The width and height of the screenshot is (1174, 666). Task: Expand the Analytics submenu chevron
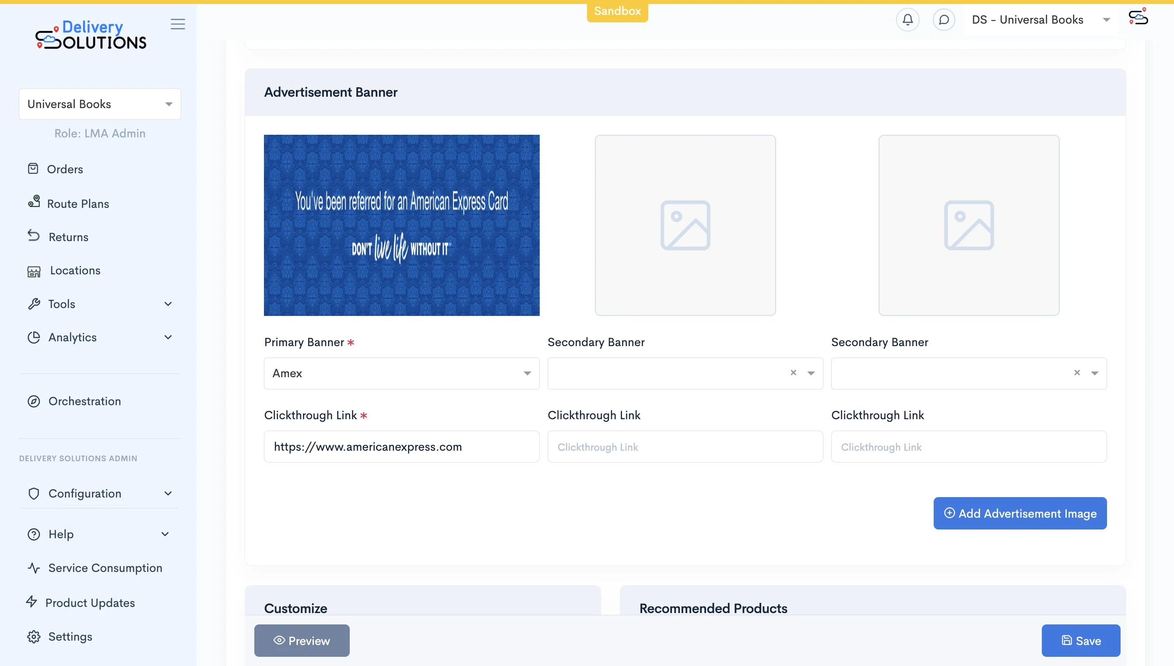168,337
